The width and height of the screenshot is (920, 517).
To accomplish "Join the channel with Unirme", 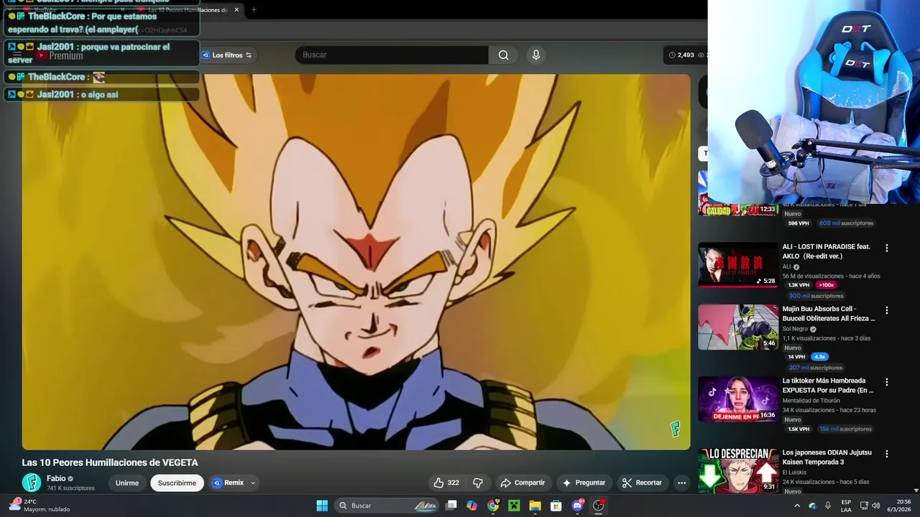I will pyautogui.click(x=127, y=483).
